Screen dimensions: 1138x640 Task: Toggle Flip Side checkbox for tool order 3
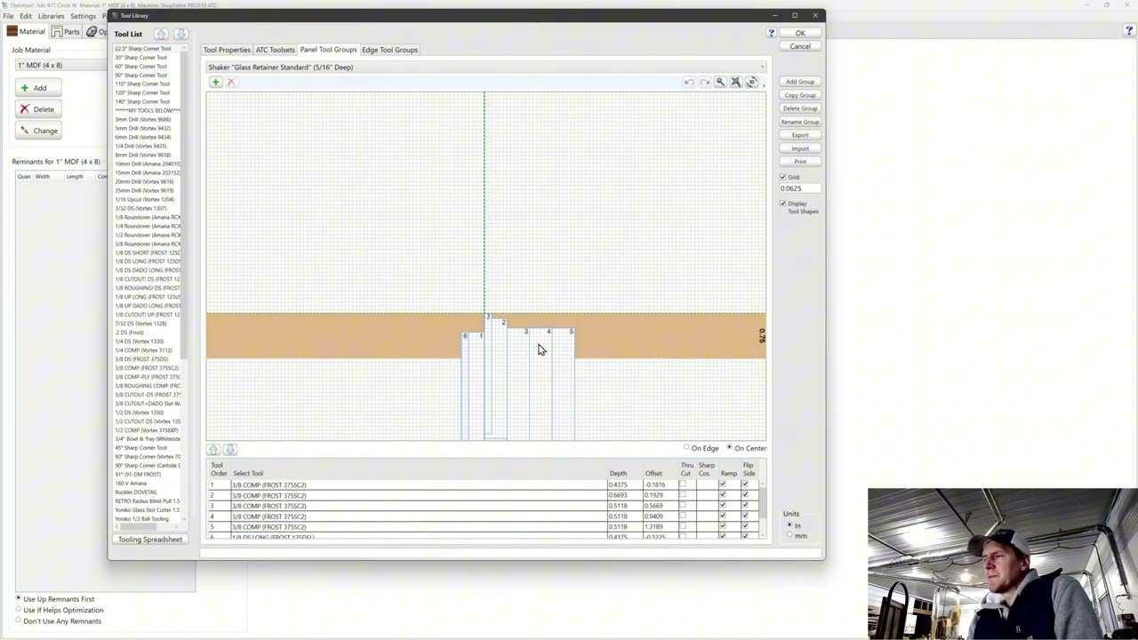[x=745, y=506]
